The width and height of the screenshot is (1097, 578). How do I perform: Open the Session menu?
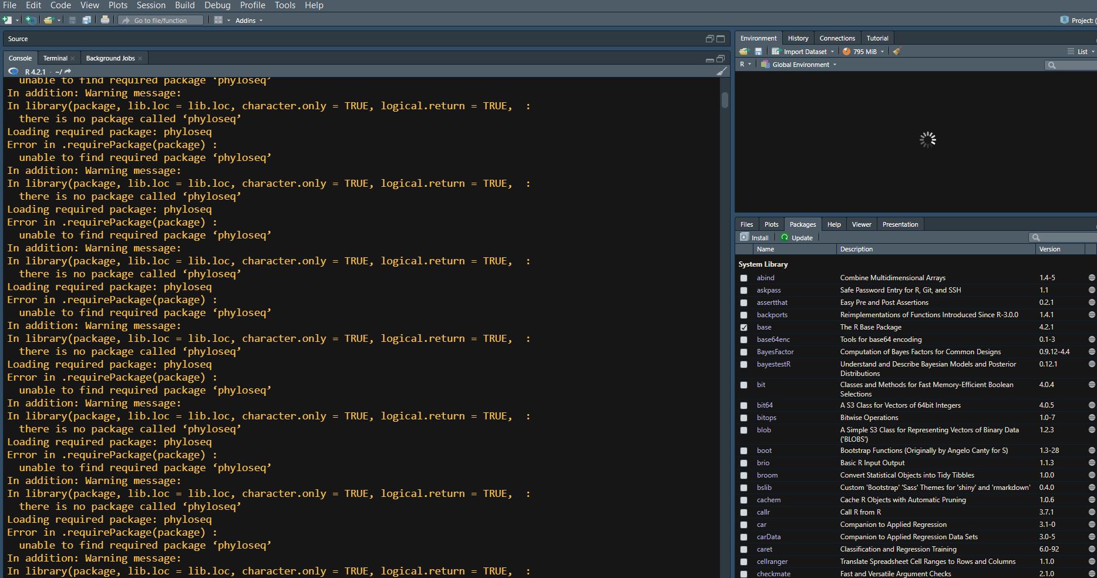tap(151, 5)
